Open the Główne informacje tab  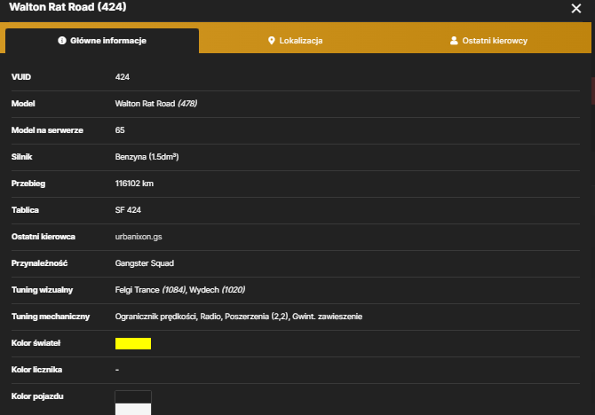pyautogui.click(x=102, y=41)
